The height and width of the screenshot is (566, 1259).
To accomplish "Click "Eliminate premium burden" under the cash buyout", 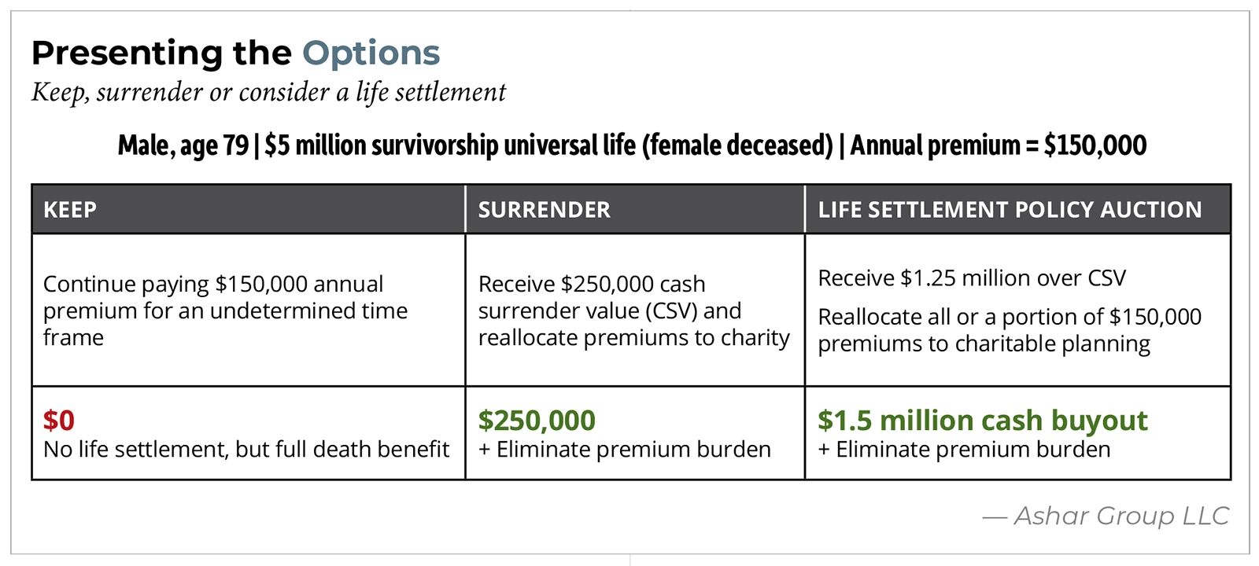I will point(973,450).
